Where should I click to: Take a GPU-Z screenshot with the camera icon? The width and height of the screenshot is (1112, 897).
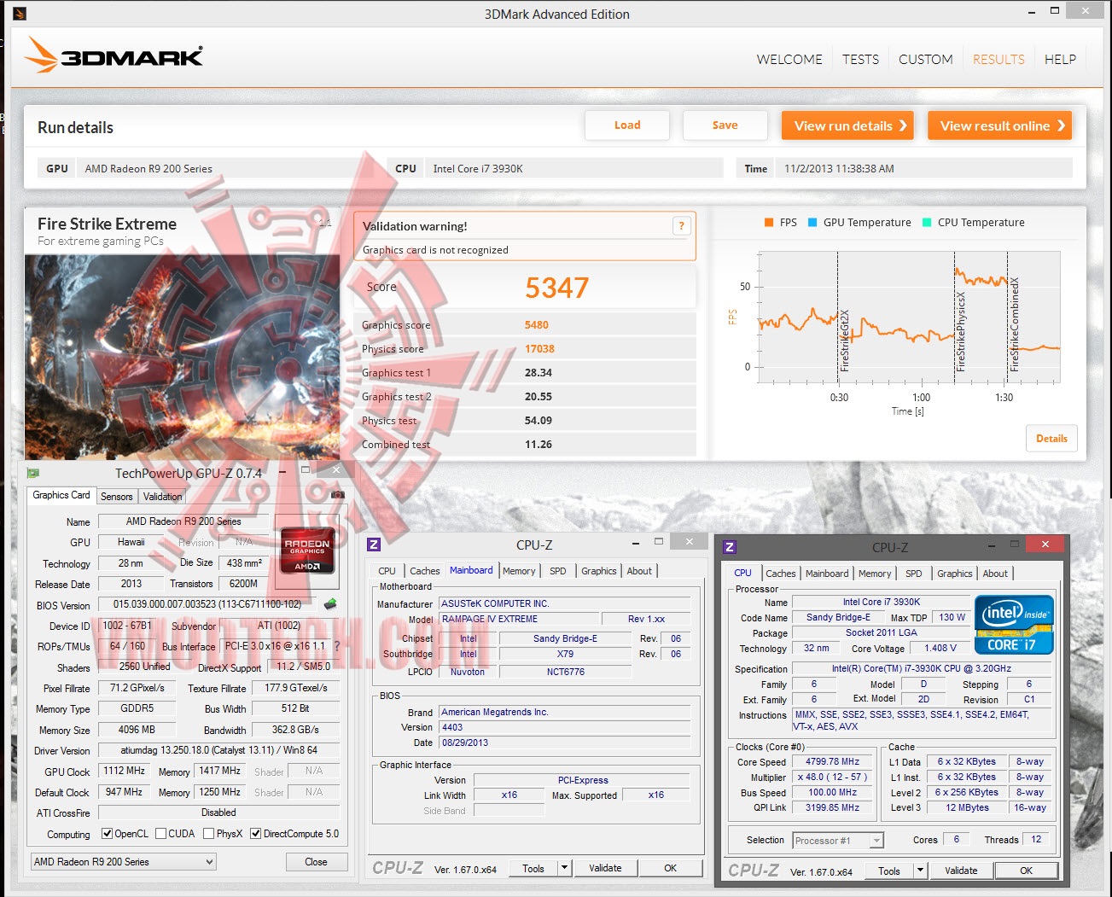(338, 495)
